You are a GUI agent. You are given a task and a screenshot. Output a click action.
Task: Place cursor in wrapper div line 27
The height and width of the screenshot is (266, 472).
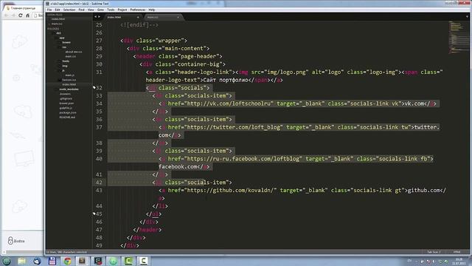153,41
